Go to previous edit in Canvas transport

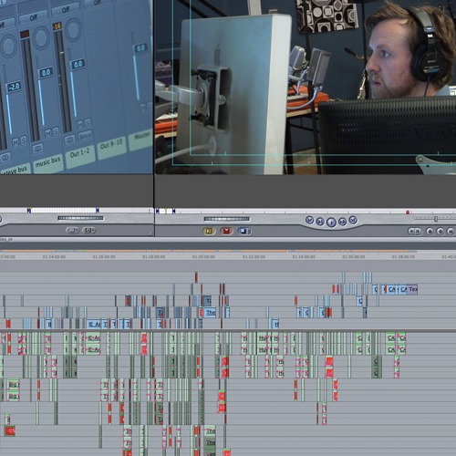click(309, 220)
